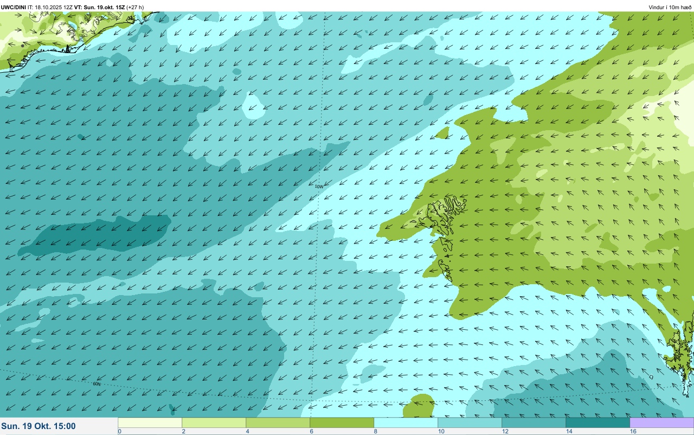Click the dark teal 14–16 legend swatch

coord(598,423)
